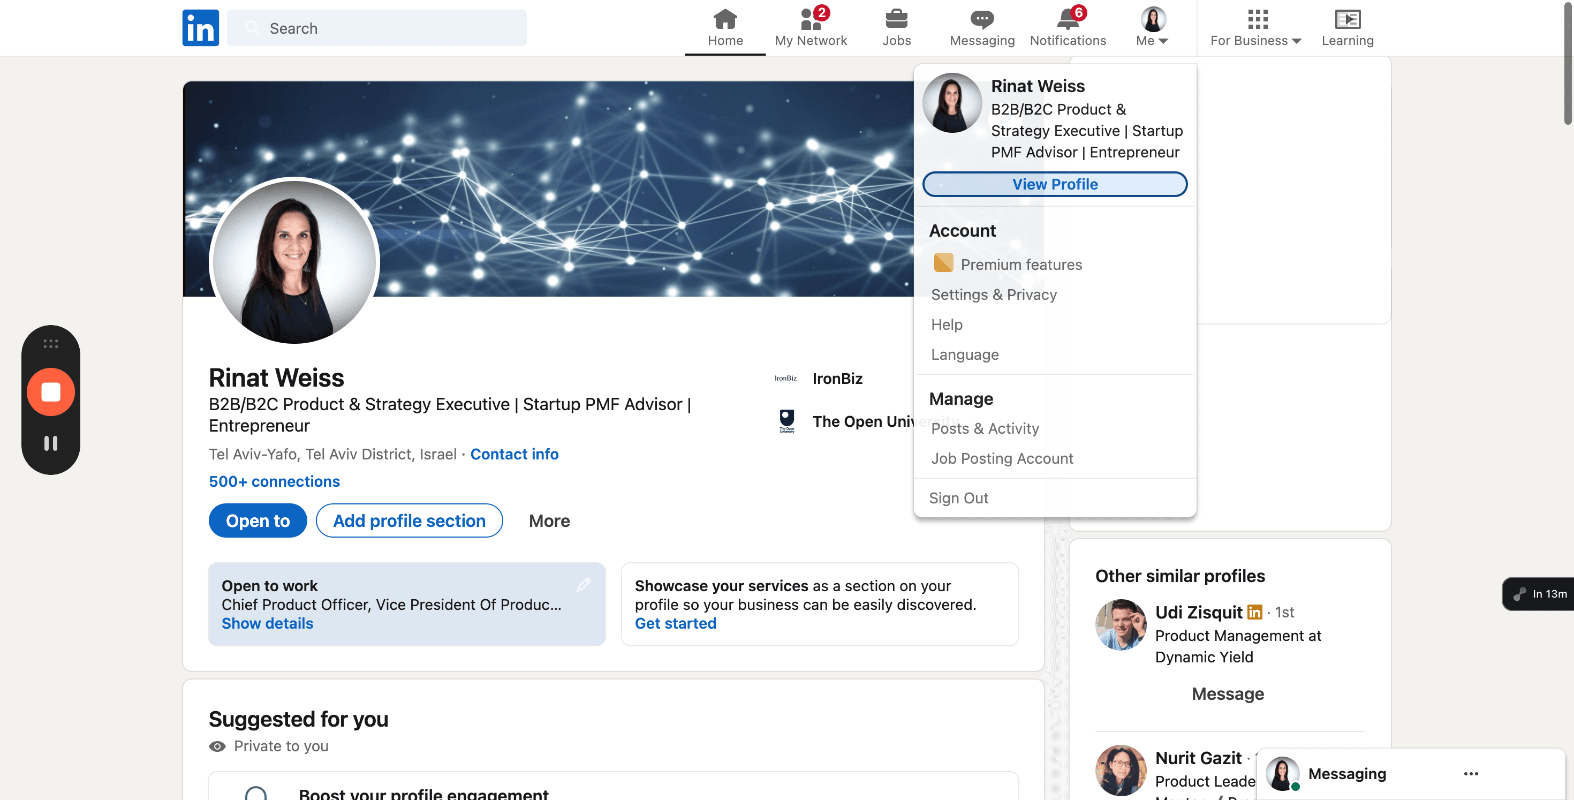
Task: Open the three-dot Messaging options
Action: (1471, 774)
